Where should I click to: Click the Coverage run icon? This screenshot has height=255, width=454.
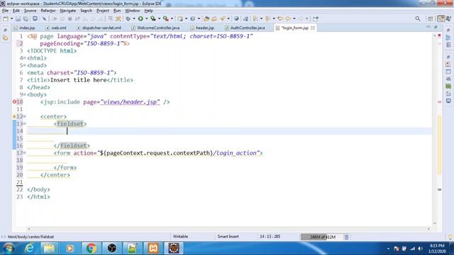[153, 19]
